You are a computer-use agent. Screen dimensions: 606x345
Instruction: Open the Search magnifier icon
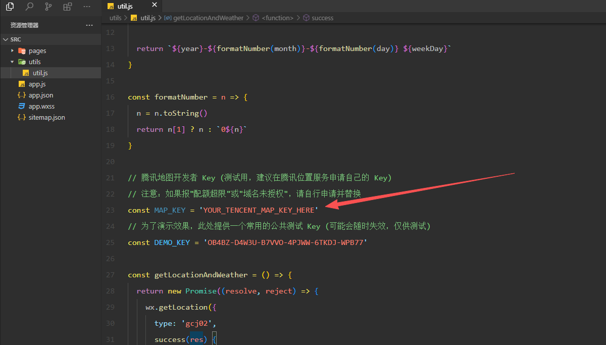pos(29,7)
